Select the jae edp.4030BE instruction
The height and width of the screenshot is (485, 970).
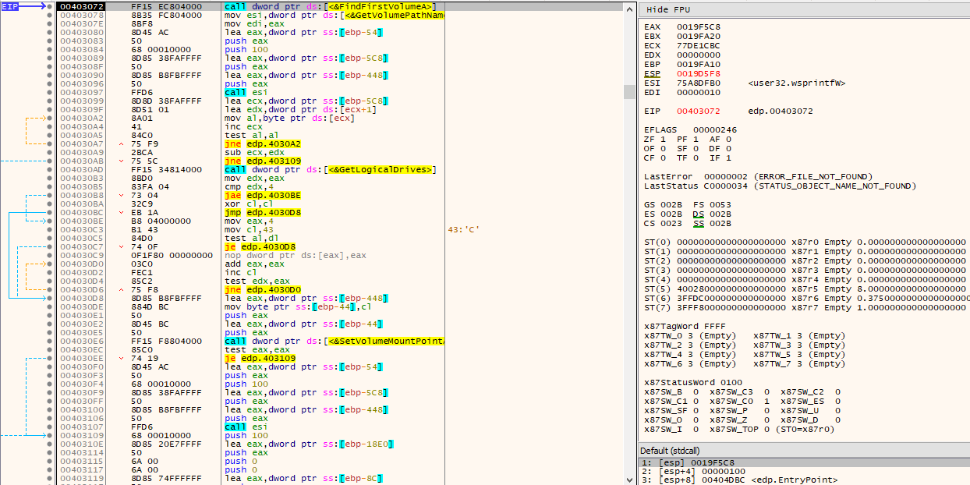(x=261, y=195)
